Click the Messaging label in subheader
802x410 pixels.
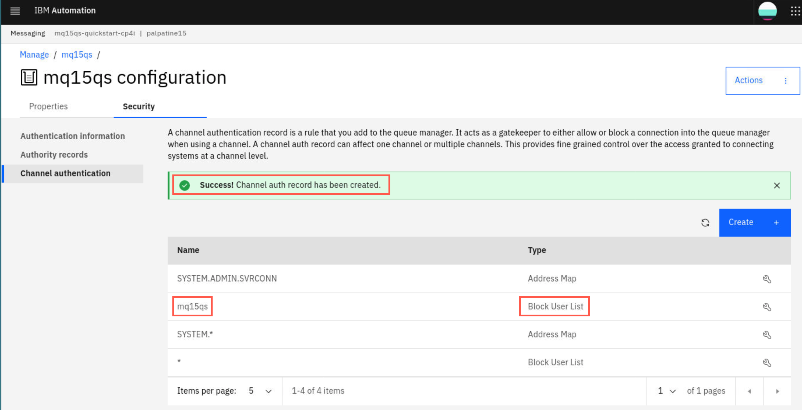click(28, 33)
